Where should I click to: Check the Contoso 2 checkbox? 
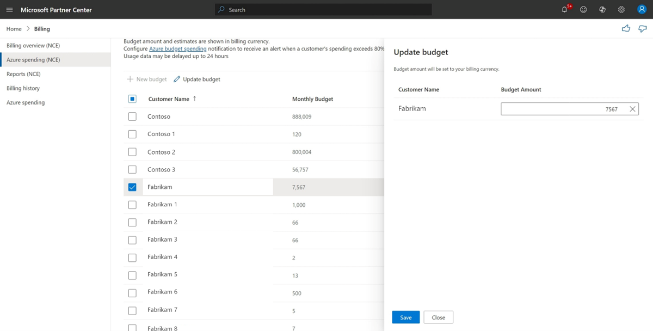coord(132,152)
